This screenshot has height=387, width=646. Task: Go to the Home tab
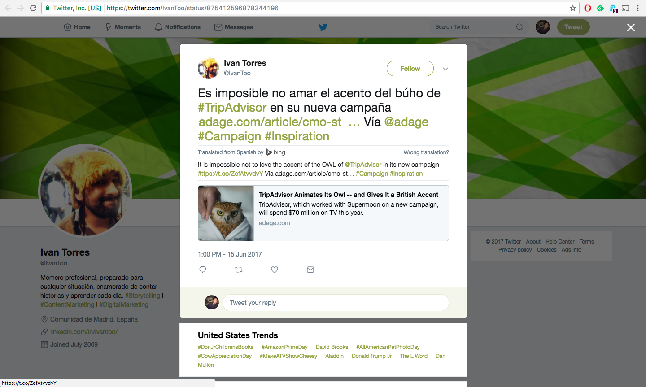(77, 27)
